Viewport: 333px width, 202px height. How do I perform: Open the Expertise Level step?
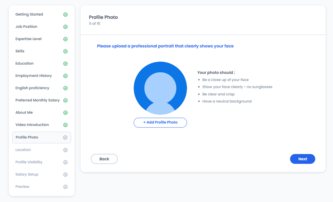[41, 39]
